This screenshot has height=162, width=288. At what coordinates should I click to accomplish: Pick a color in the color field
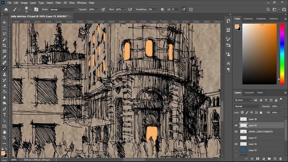coord(260,54)
